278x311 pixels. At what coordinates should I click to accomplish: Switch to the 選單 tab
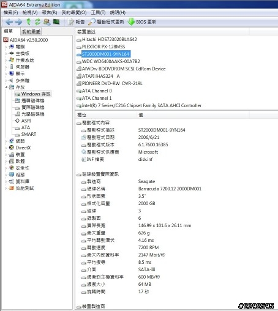[9, 31]
